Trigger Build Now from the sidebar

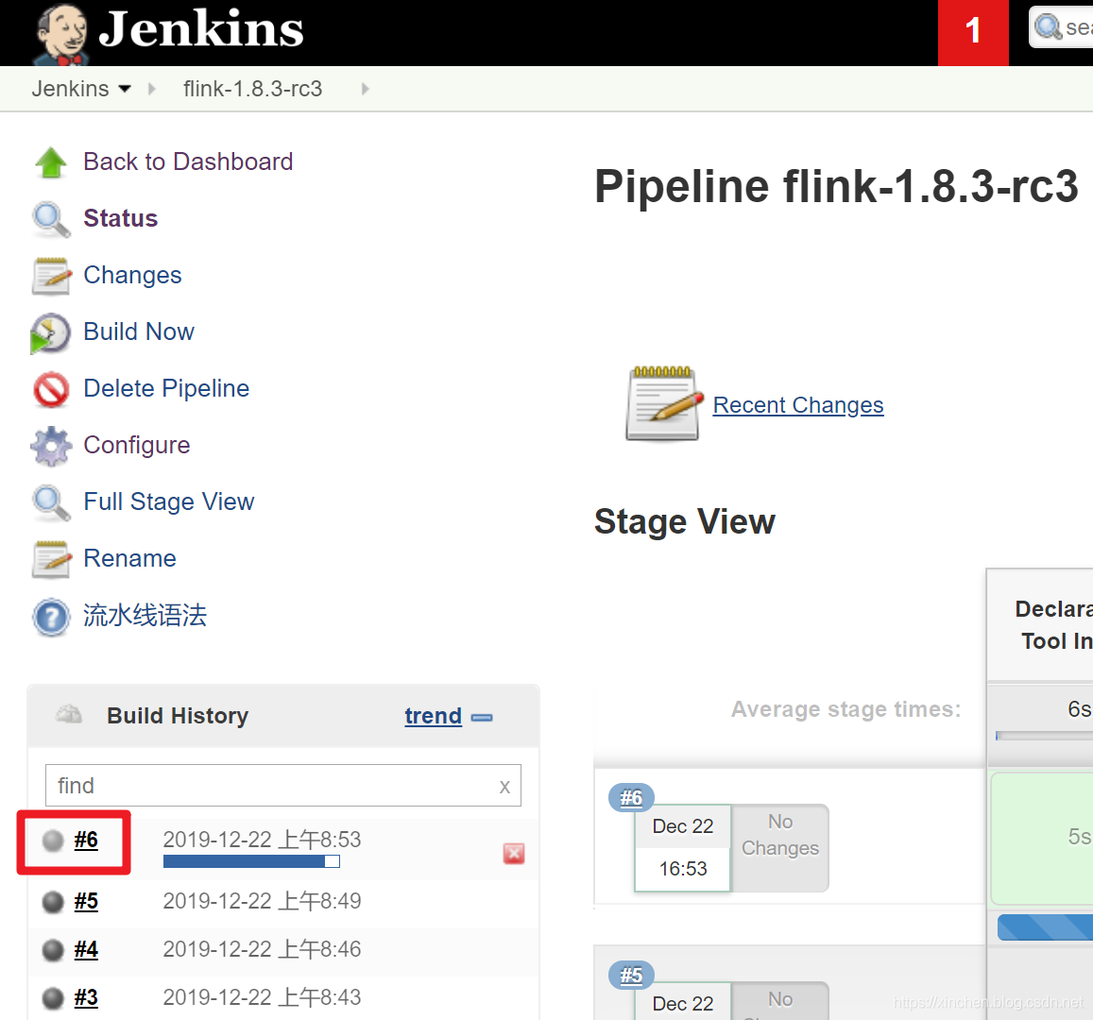139,331
